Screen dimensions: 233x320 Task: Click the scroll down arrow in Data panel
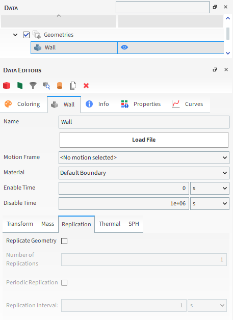228,53
